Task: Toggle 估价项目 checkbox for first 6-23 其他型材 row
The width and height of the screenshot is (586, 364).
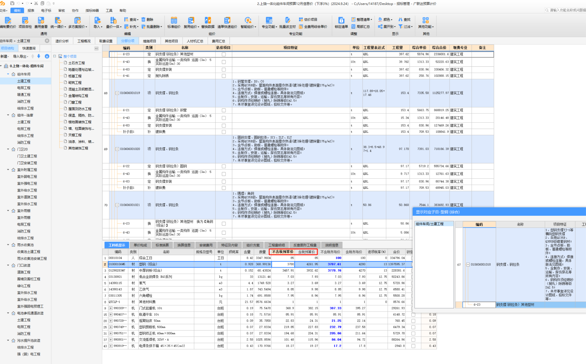Action: tap(223, 54)
